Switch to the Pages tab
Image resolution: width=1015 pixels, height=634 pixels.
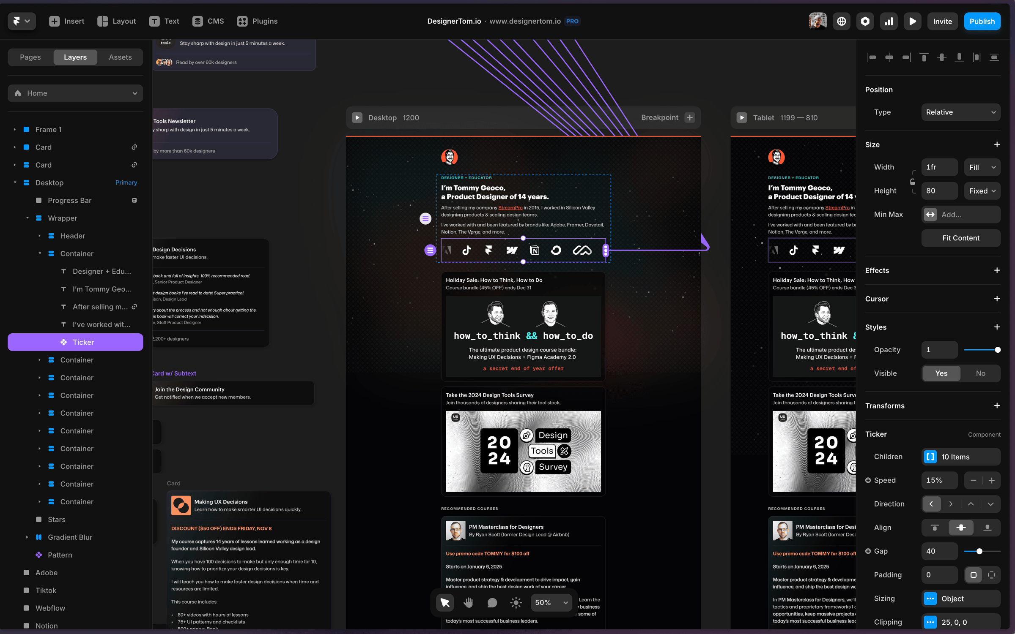(30, 57)
